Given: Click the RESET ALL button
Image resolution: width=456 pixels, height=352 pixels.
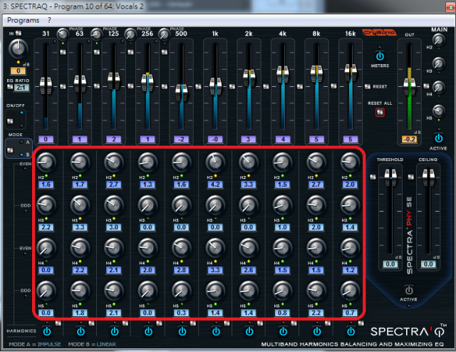Looking at the screenshot, I should [x=380, y=112].
